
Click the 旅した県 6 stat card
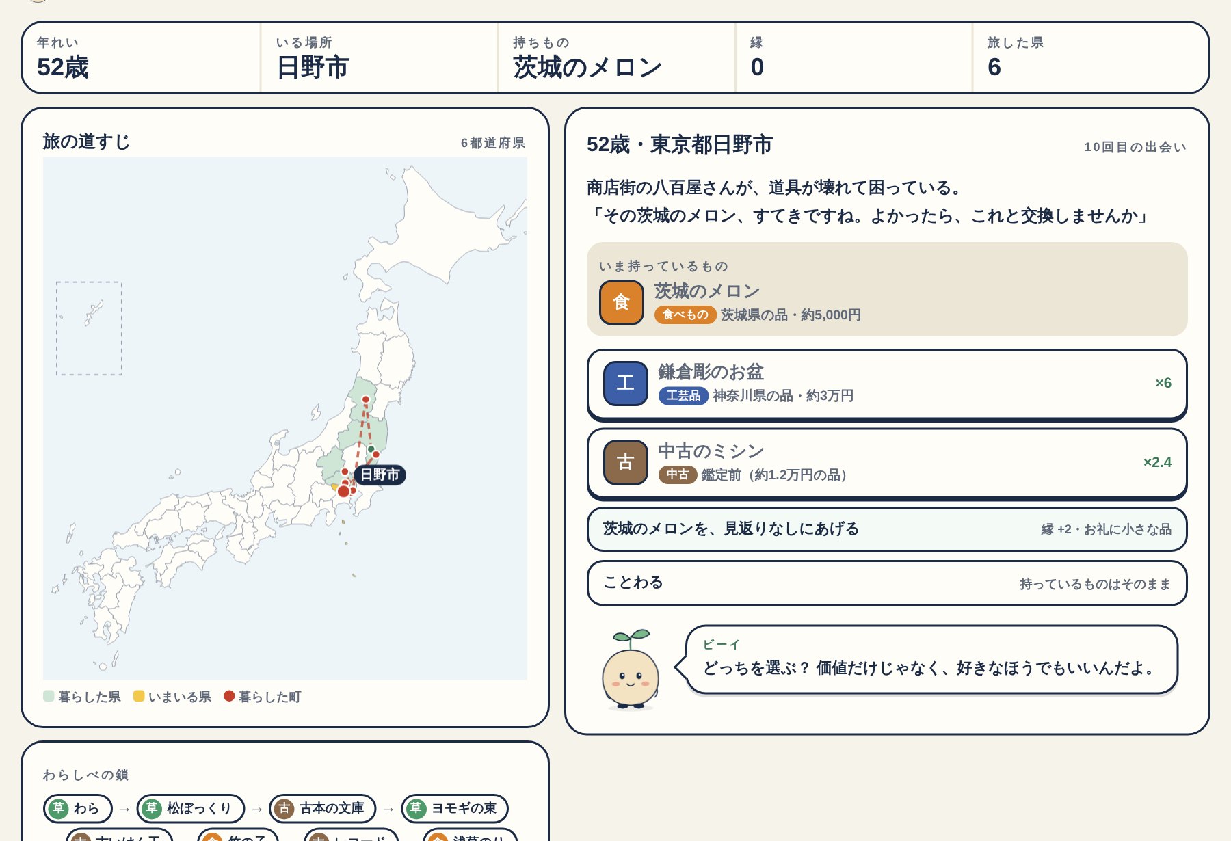click(1090, 57)
